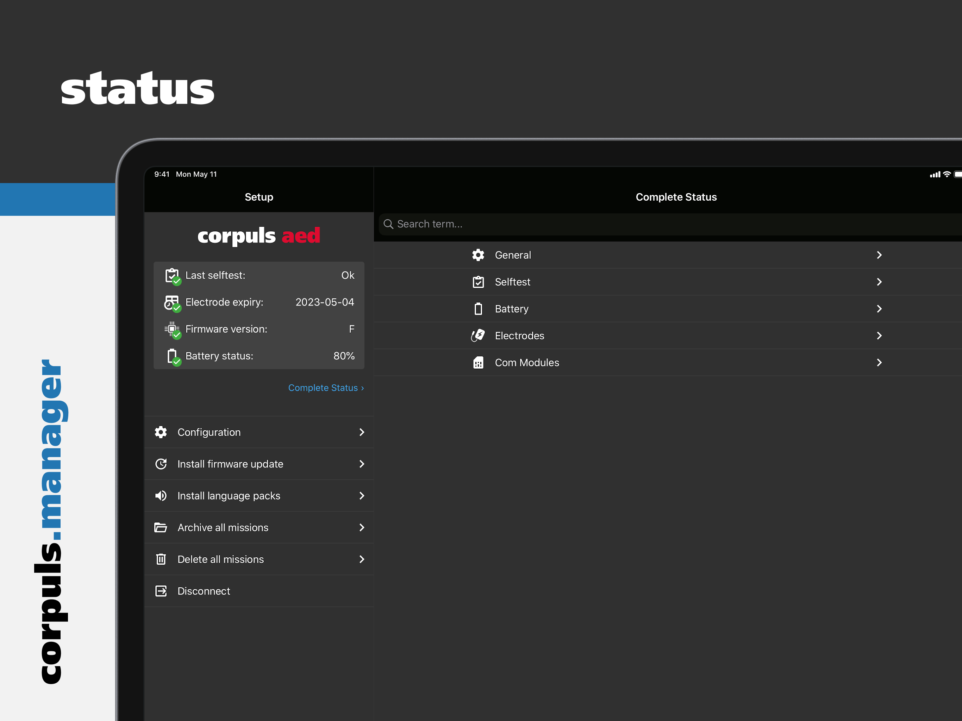Open the Electrodes status section

tap(668, 336)
